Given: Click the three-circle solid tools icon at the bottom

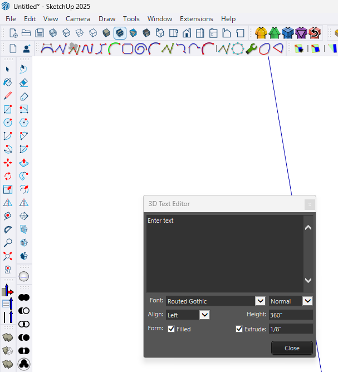Looking at the screenshot, I should [x=24, y=364].
